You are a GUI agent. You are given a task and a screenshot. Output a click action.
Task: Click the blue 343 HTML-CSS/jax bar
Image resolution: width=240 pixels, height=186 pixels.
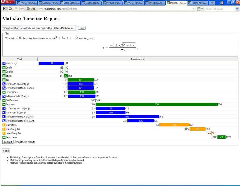[127, 117]
